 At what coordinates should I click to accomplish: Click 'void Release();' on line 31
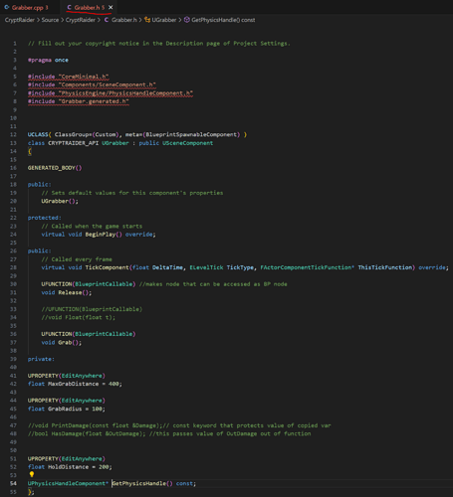coord(67,292)
